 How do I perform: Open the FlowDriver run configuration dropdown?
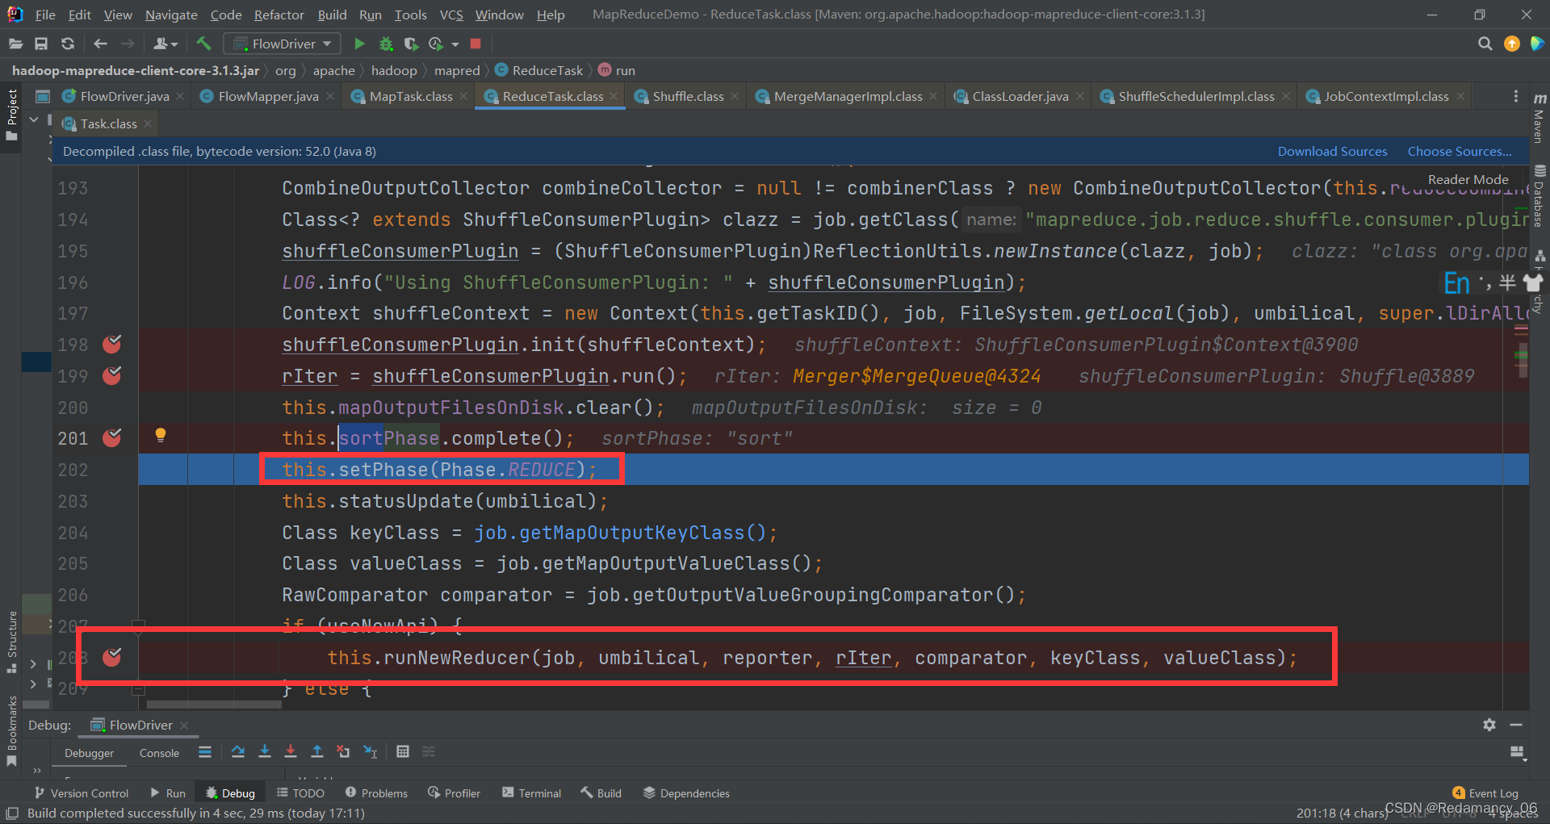(x=283, y=44)
